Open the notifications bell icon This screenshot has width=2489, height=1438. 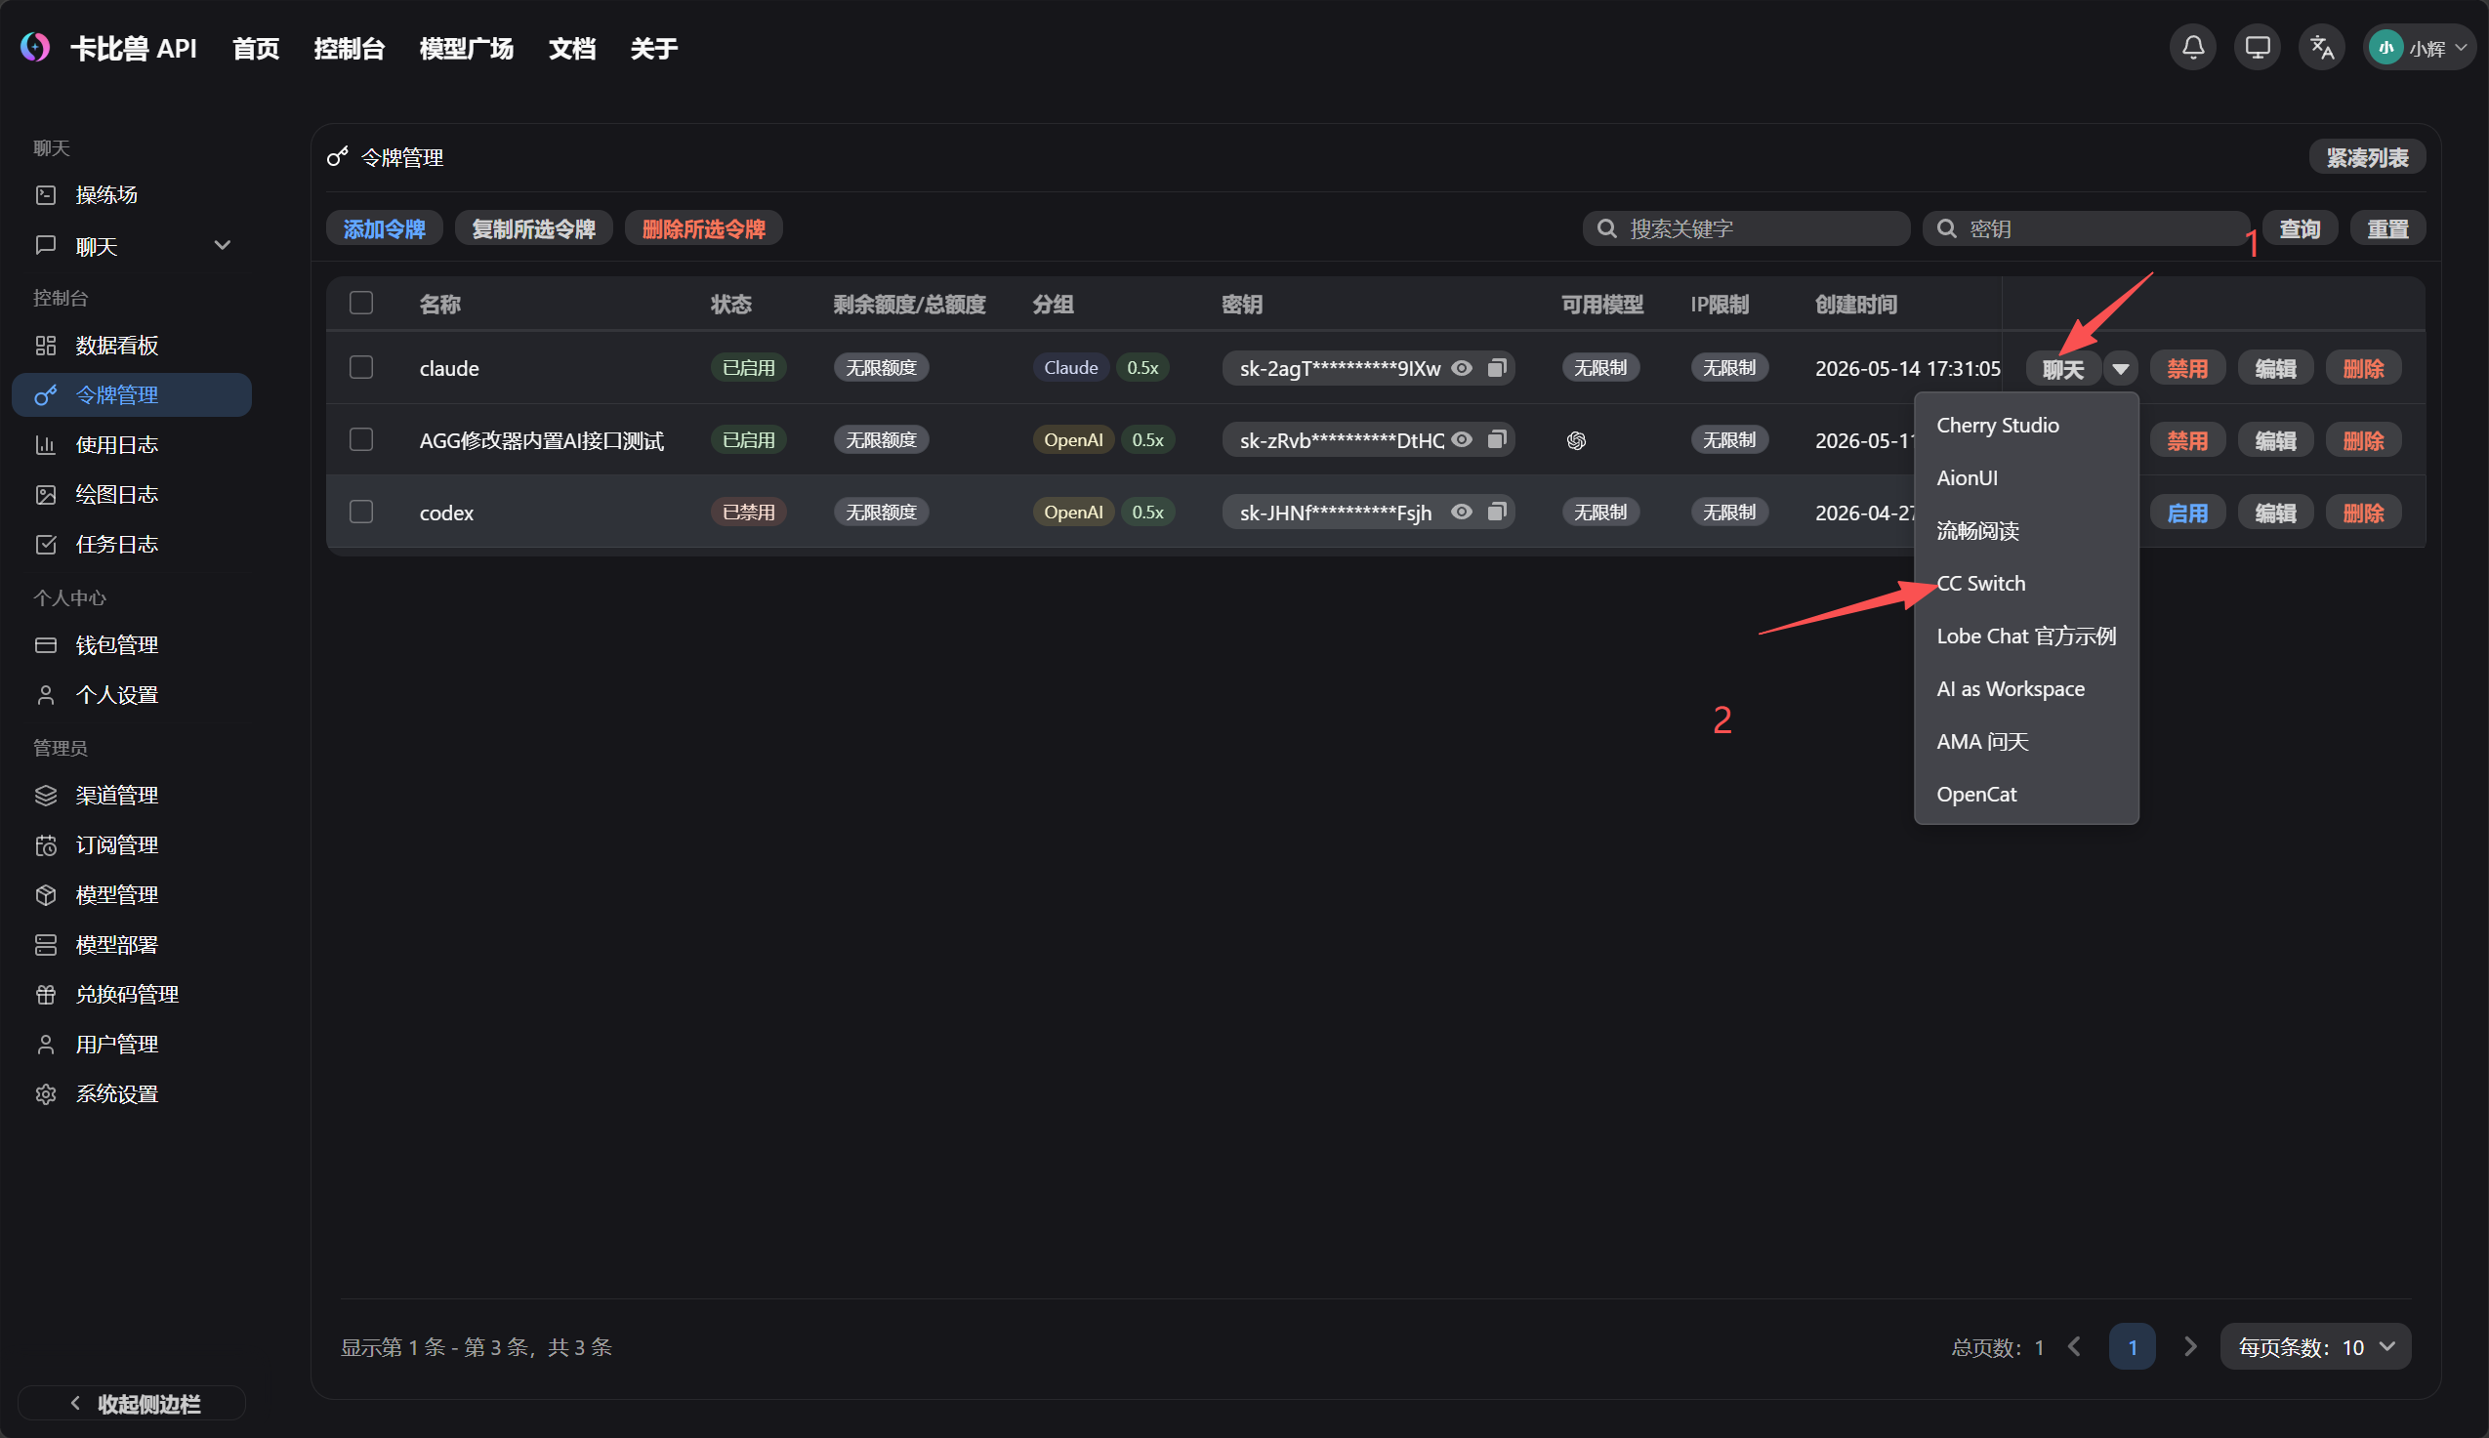coord(2193,48)
